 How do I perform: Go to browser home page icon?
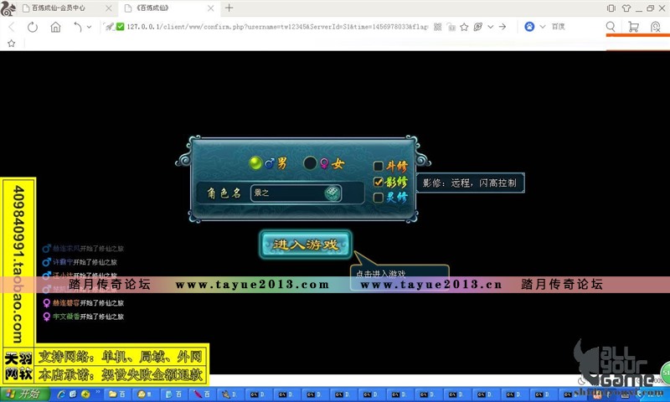[x=55, y=27]
